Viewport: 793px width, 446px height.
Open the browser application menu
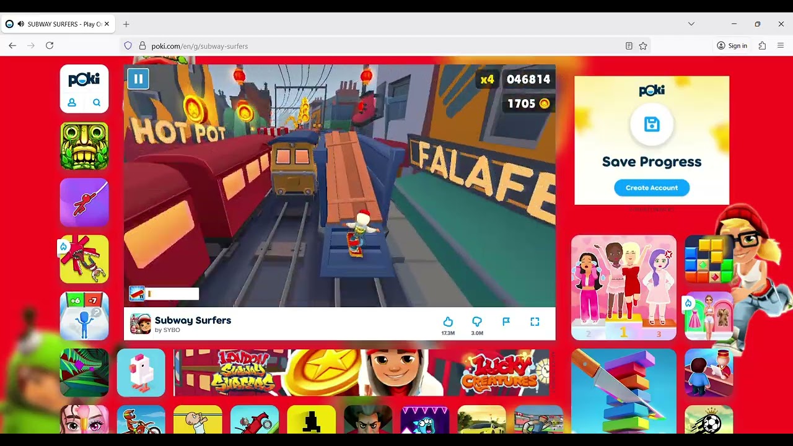[x=781, y=46]
